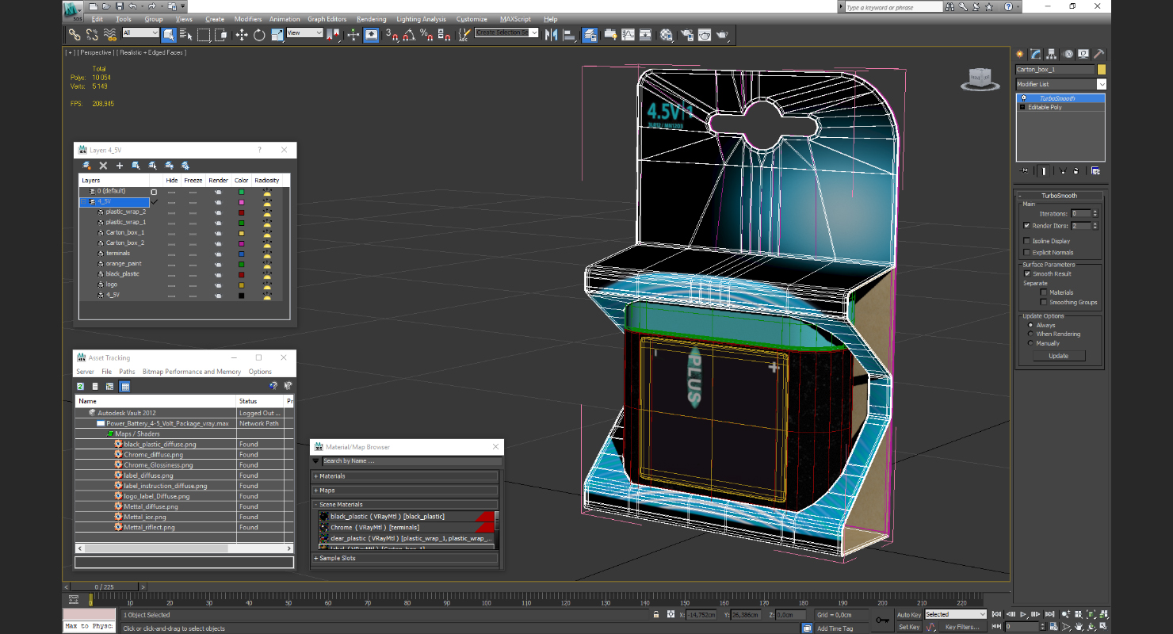
Task: Click the Carton_box_1 object color swatch
Action: pos(1102,70)
